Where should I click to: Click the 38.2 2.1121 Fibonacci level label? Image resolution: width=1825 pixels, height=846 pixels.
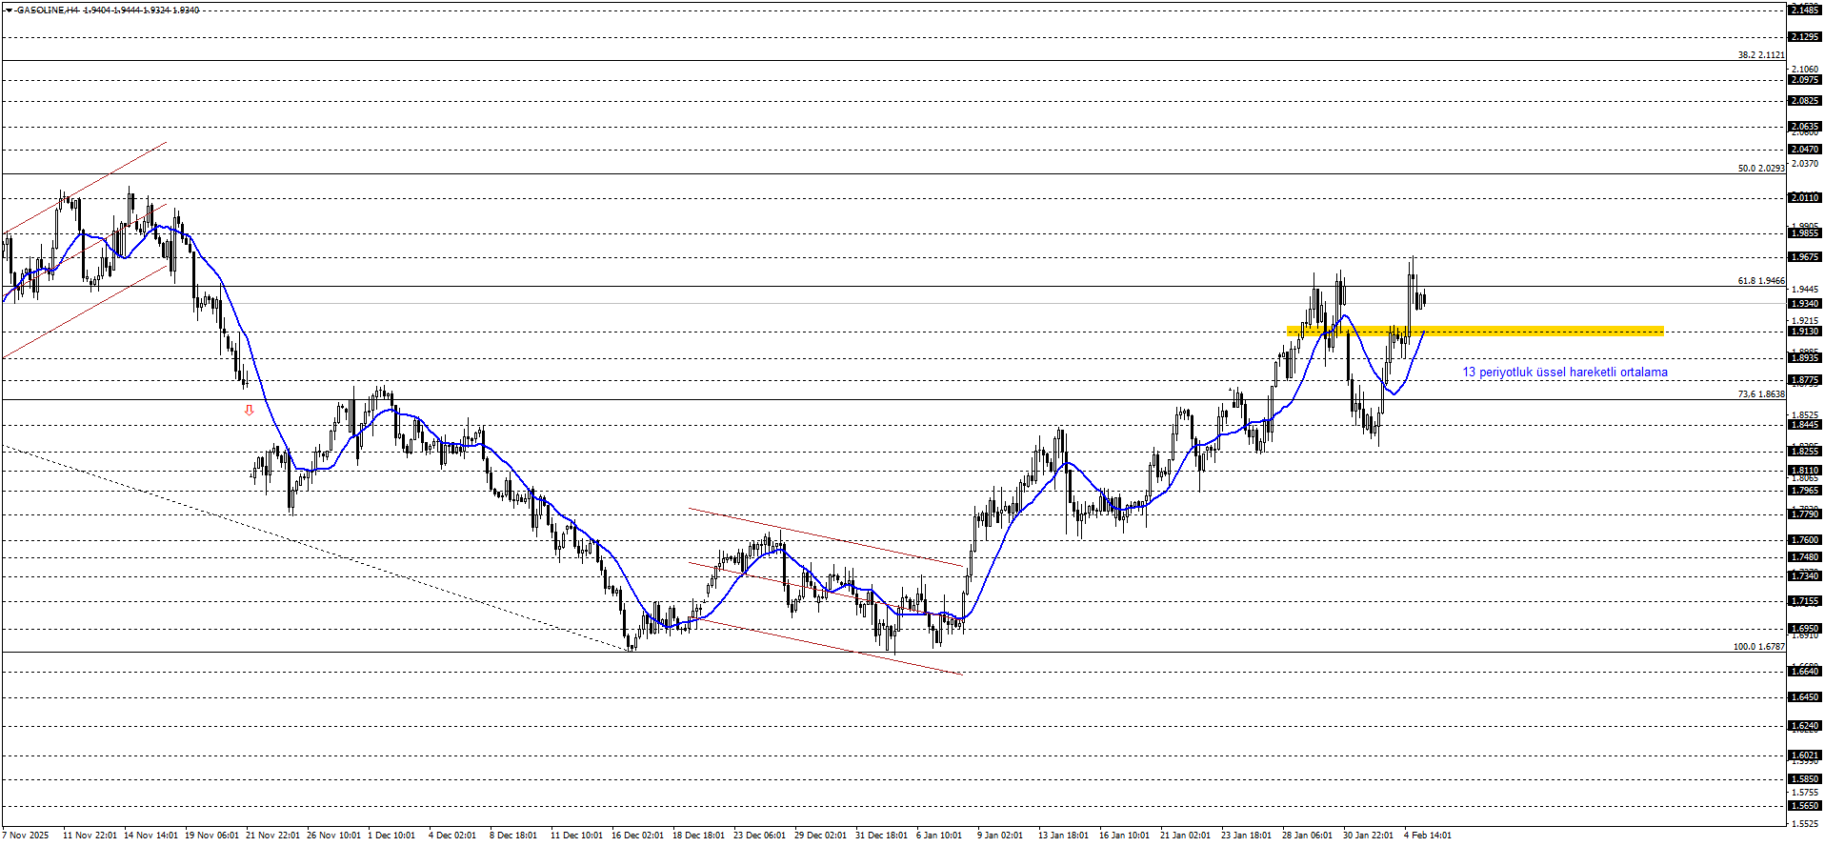(x=1760, y=55)
